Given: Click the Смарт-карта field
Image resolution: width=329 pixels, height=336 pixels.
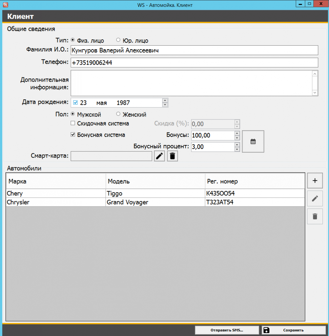Looking at the screenshot, I should tap(112, 156).
